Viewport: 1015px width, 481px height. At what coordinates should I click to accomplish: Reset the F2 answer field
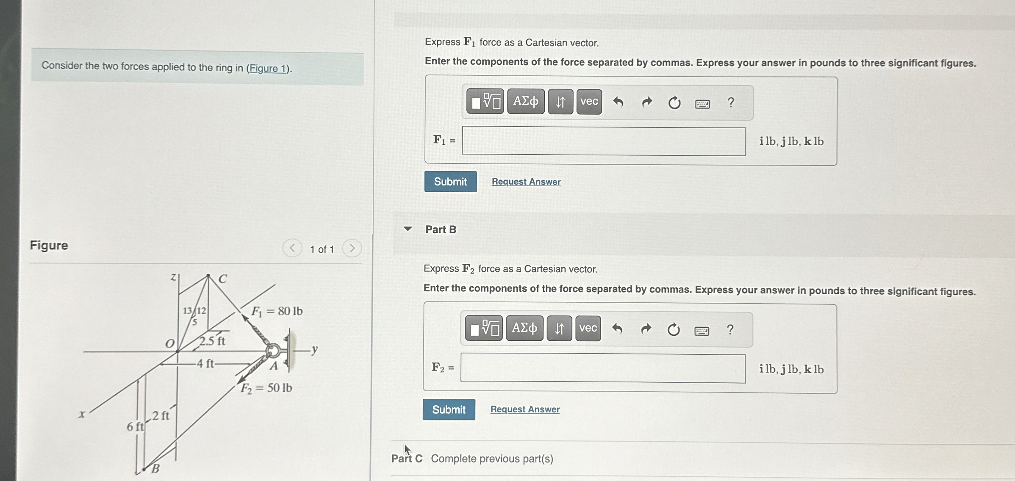[x=673, y=329]
